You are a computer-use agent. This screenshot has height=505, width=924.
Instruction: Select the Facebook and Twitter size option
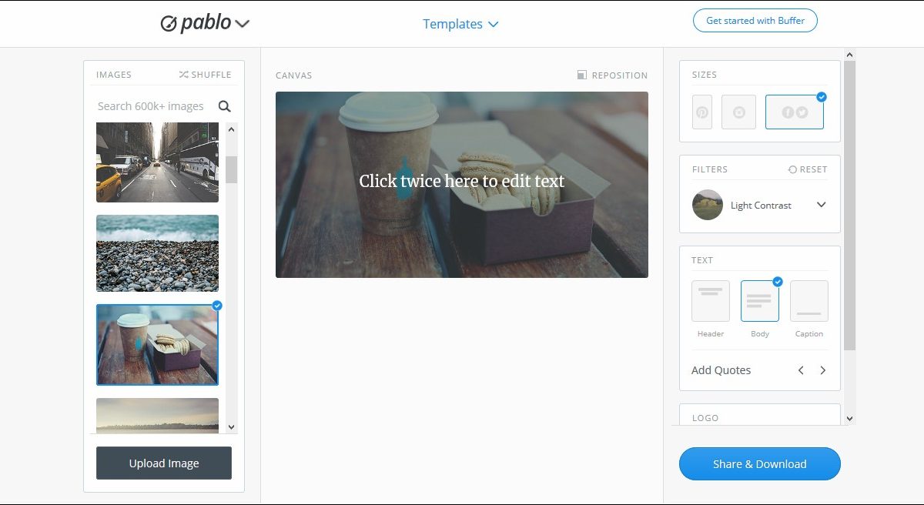pos(795,112)
